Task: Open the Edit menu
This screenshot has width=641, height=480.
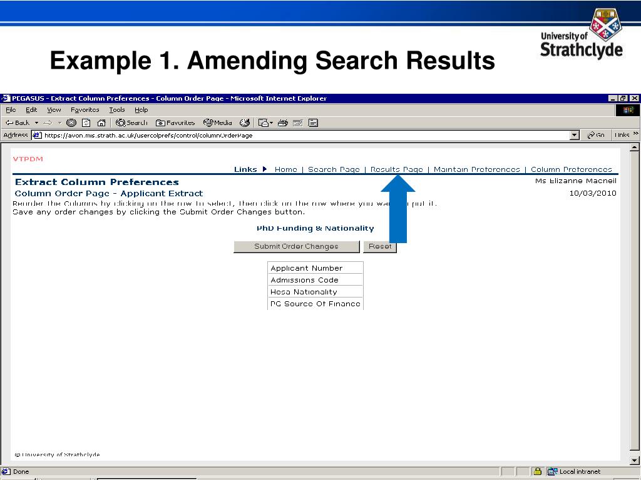Action: (31, 110)
